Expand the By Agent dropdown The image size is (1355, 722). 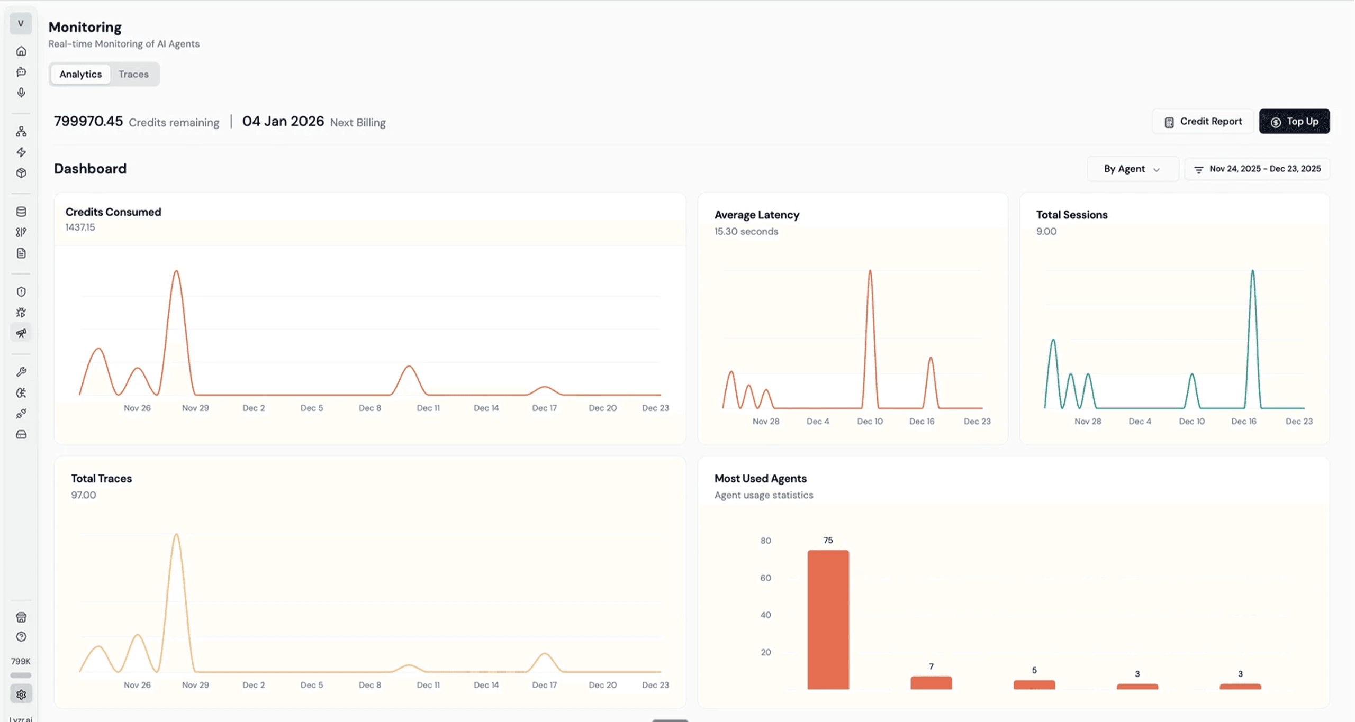coord(1132,168)
